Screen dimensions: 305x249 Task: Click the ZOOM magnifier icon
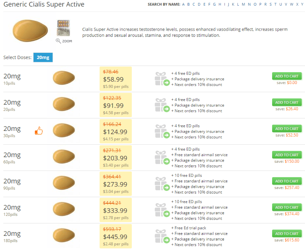(58, 41)
